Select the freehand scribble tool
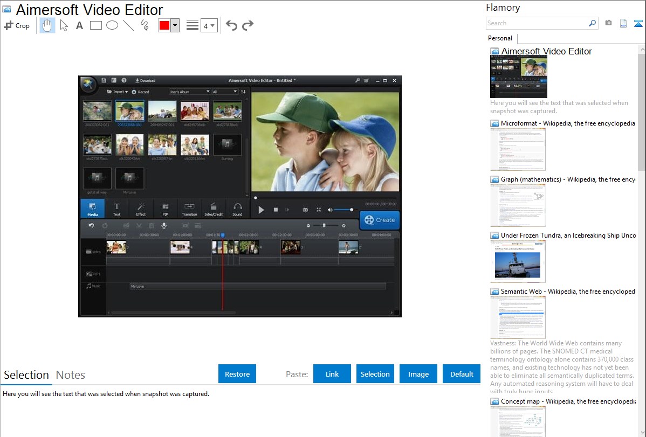The height and width of the screenshot is (437, 646). (144, 25)
